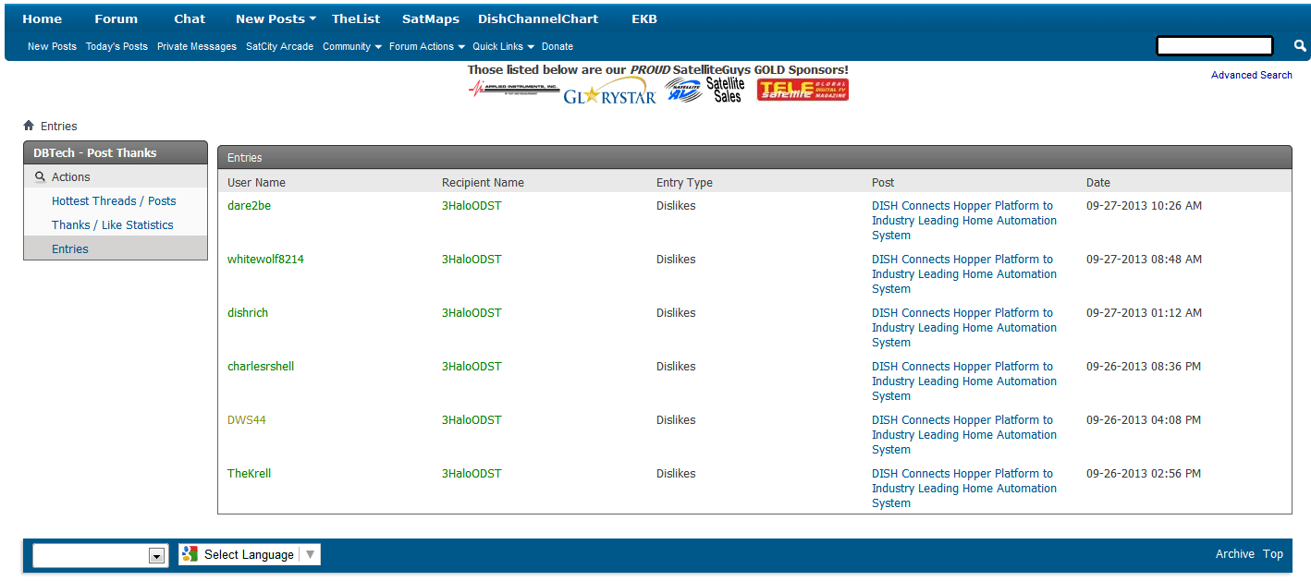The image size is (1311, 581).
Task: Open user whitewolf8214 profile
Action: [265, 259]
